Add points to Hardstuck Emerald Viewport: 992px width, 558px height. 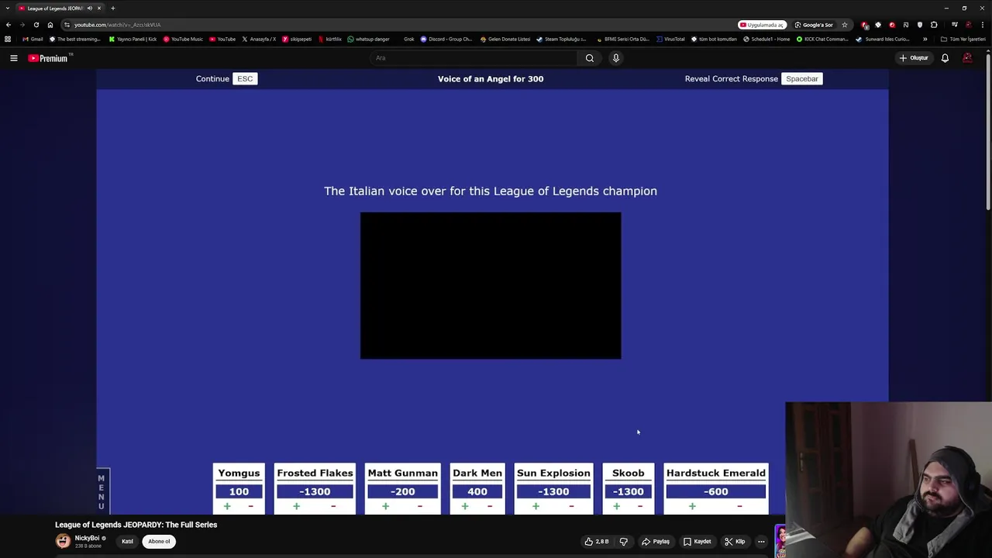692,506
